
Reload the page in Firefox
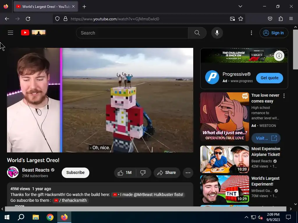tap(28, 19)
